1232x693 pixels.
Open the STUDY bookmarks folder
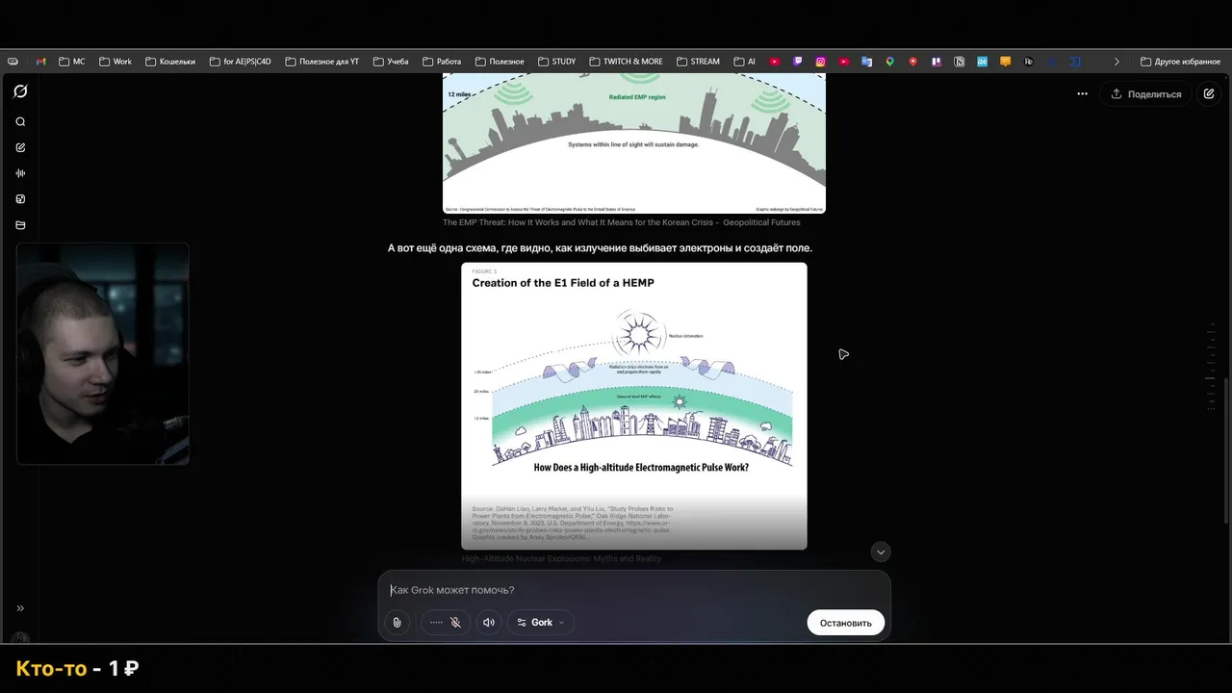tap(557, 62)
